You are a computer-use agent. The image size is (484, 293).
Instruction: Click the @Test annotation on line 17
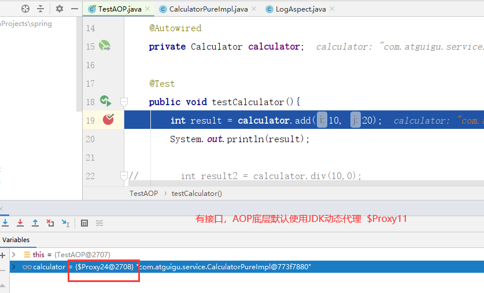(162, 84)
